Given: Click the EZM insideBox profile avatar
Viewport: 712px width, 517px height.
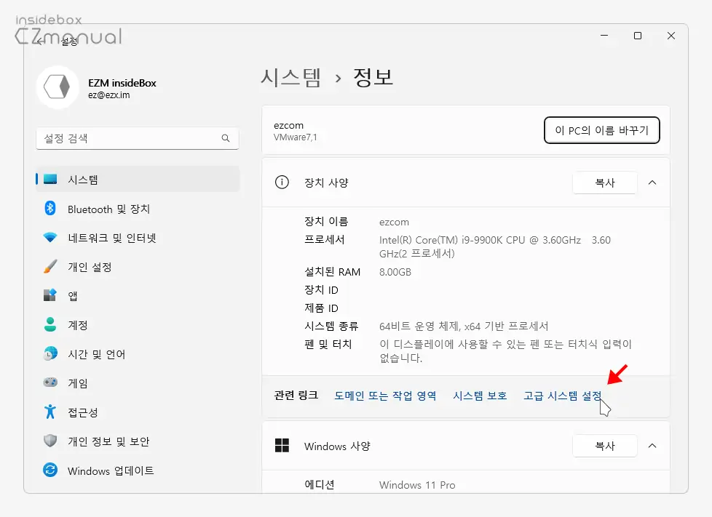Looking at the screenshot, I should [x=58, y=87].
